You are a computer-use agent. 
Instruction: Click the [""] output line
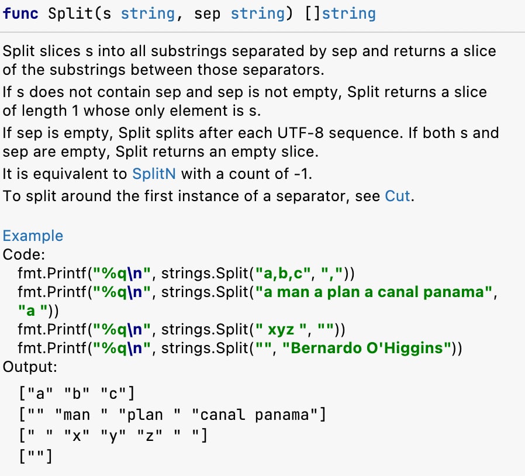point(36,456)
